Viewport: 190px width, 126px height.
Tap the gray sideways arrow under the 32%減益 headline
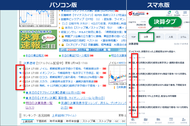pos(134,91)
